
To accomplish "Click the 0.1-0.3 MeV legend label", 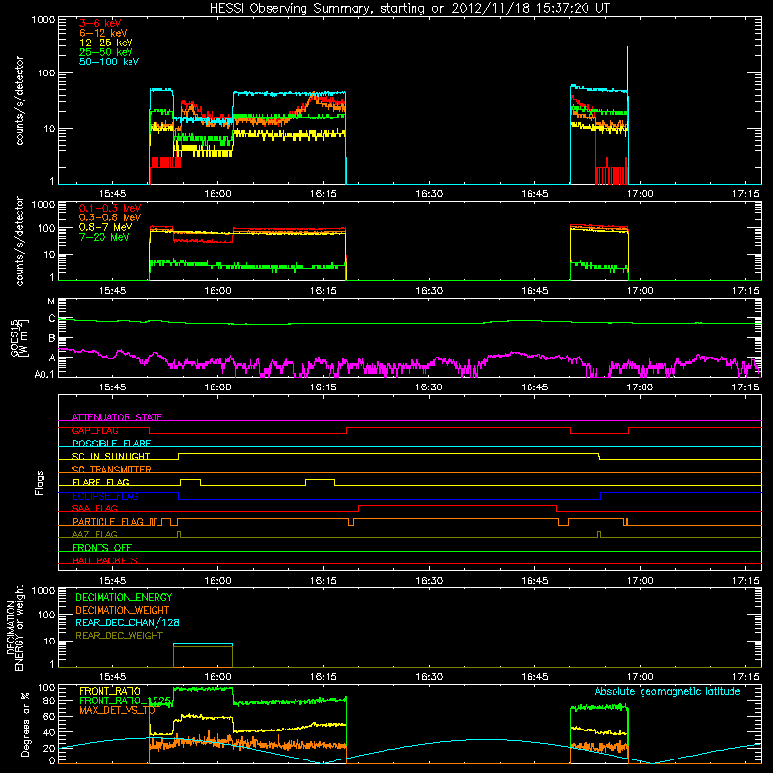I will [110, 208].
